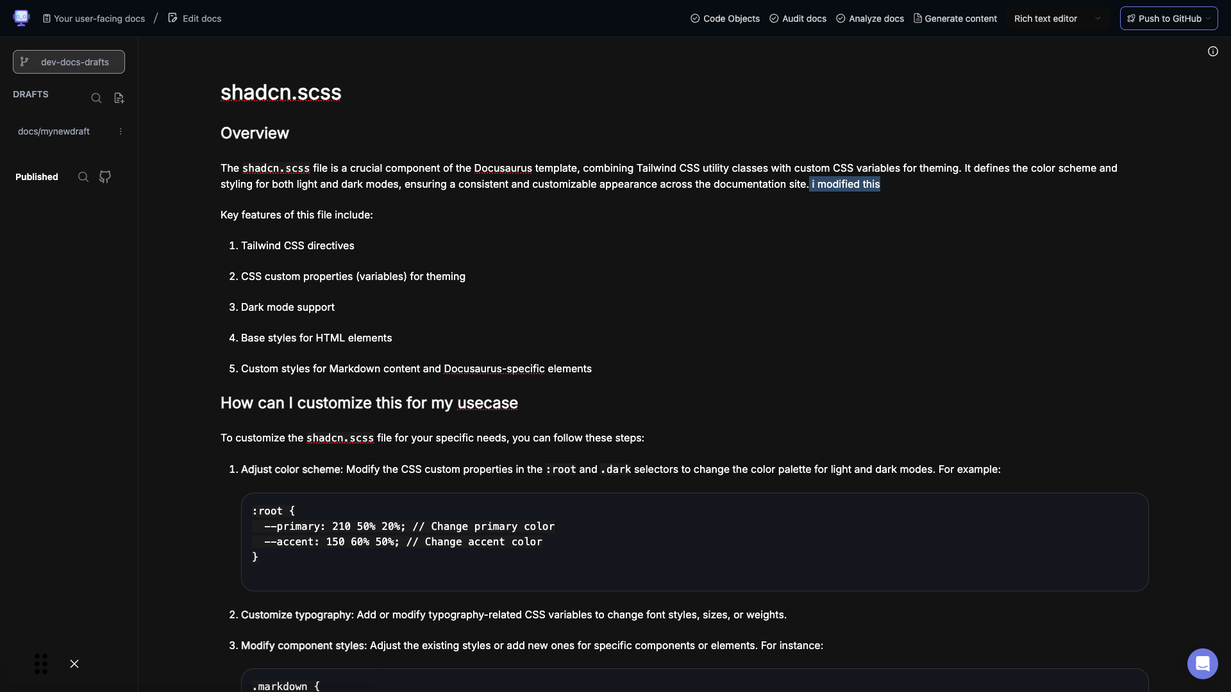Viewport: 1231px width, 692px height.
Task: Click the Generate content button
Action: [955, 19]
